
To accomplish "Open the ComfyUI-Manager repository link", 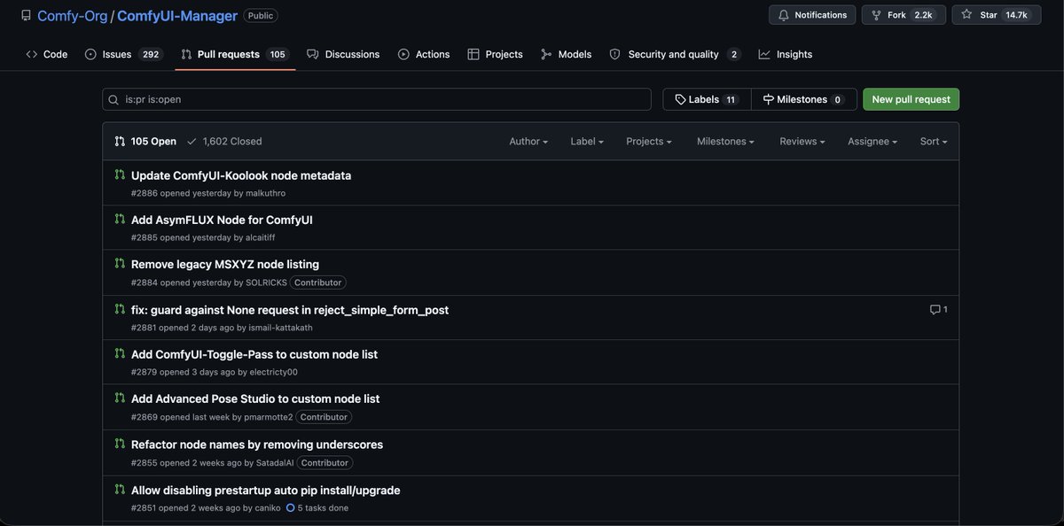I will [x=177, y=15].
